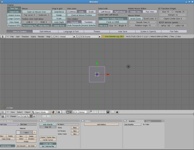The height and width of the screenshot is (150, 194).
Task: Open the Object Mode dropdown
Action: click(41, 112)
